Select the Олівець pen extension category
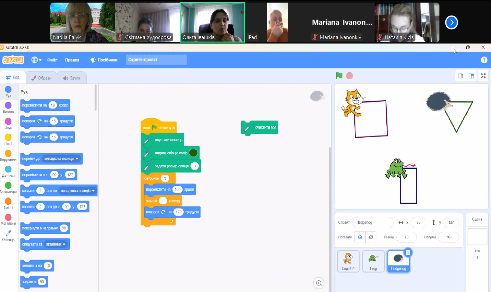Screen dimensions: 491x292 pos(8,235)
